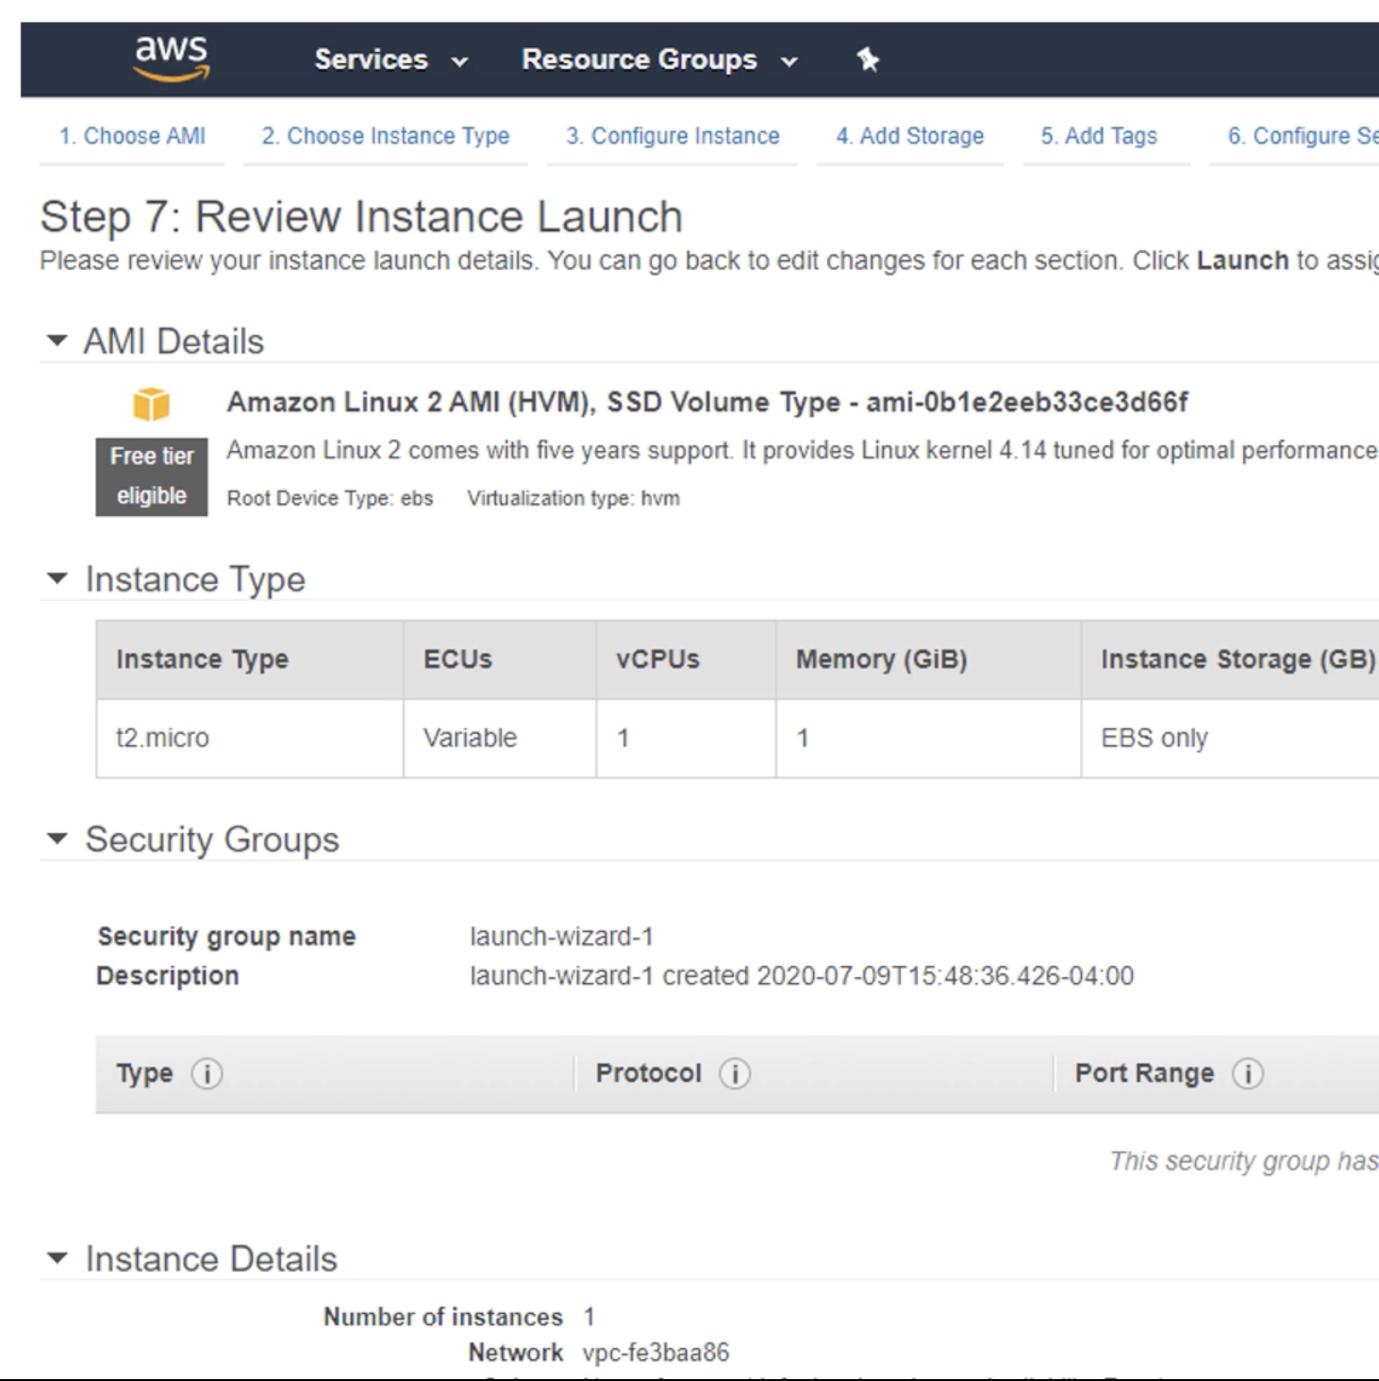Click the Number of instances label
This screenshot has width=1379, height=1381.
[x=443, y=1317]
